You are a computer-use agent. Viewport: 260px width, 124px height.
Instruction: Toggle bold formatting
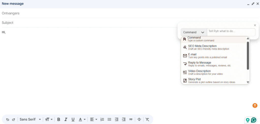point(59,119)
